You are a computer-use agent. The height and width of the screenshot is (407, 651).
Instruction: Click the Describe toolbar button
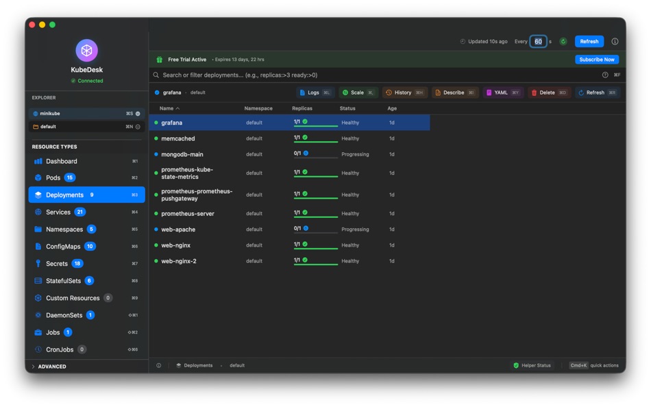[x=454, y=92]
